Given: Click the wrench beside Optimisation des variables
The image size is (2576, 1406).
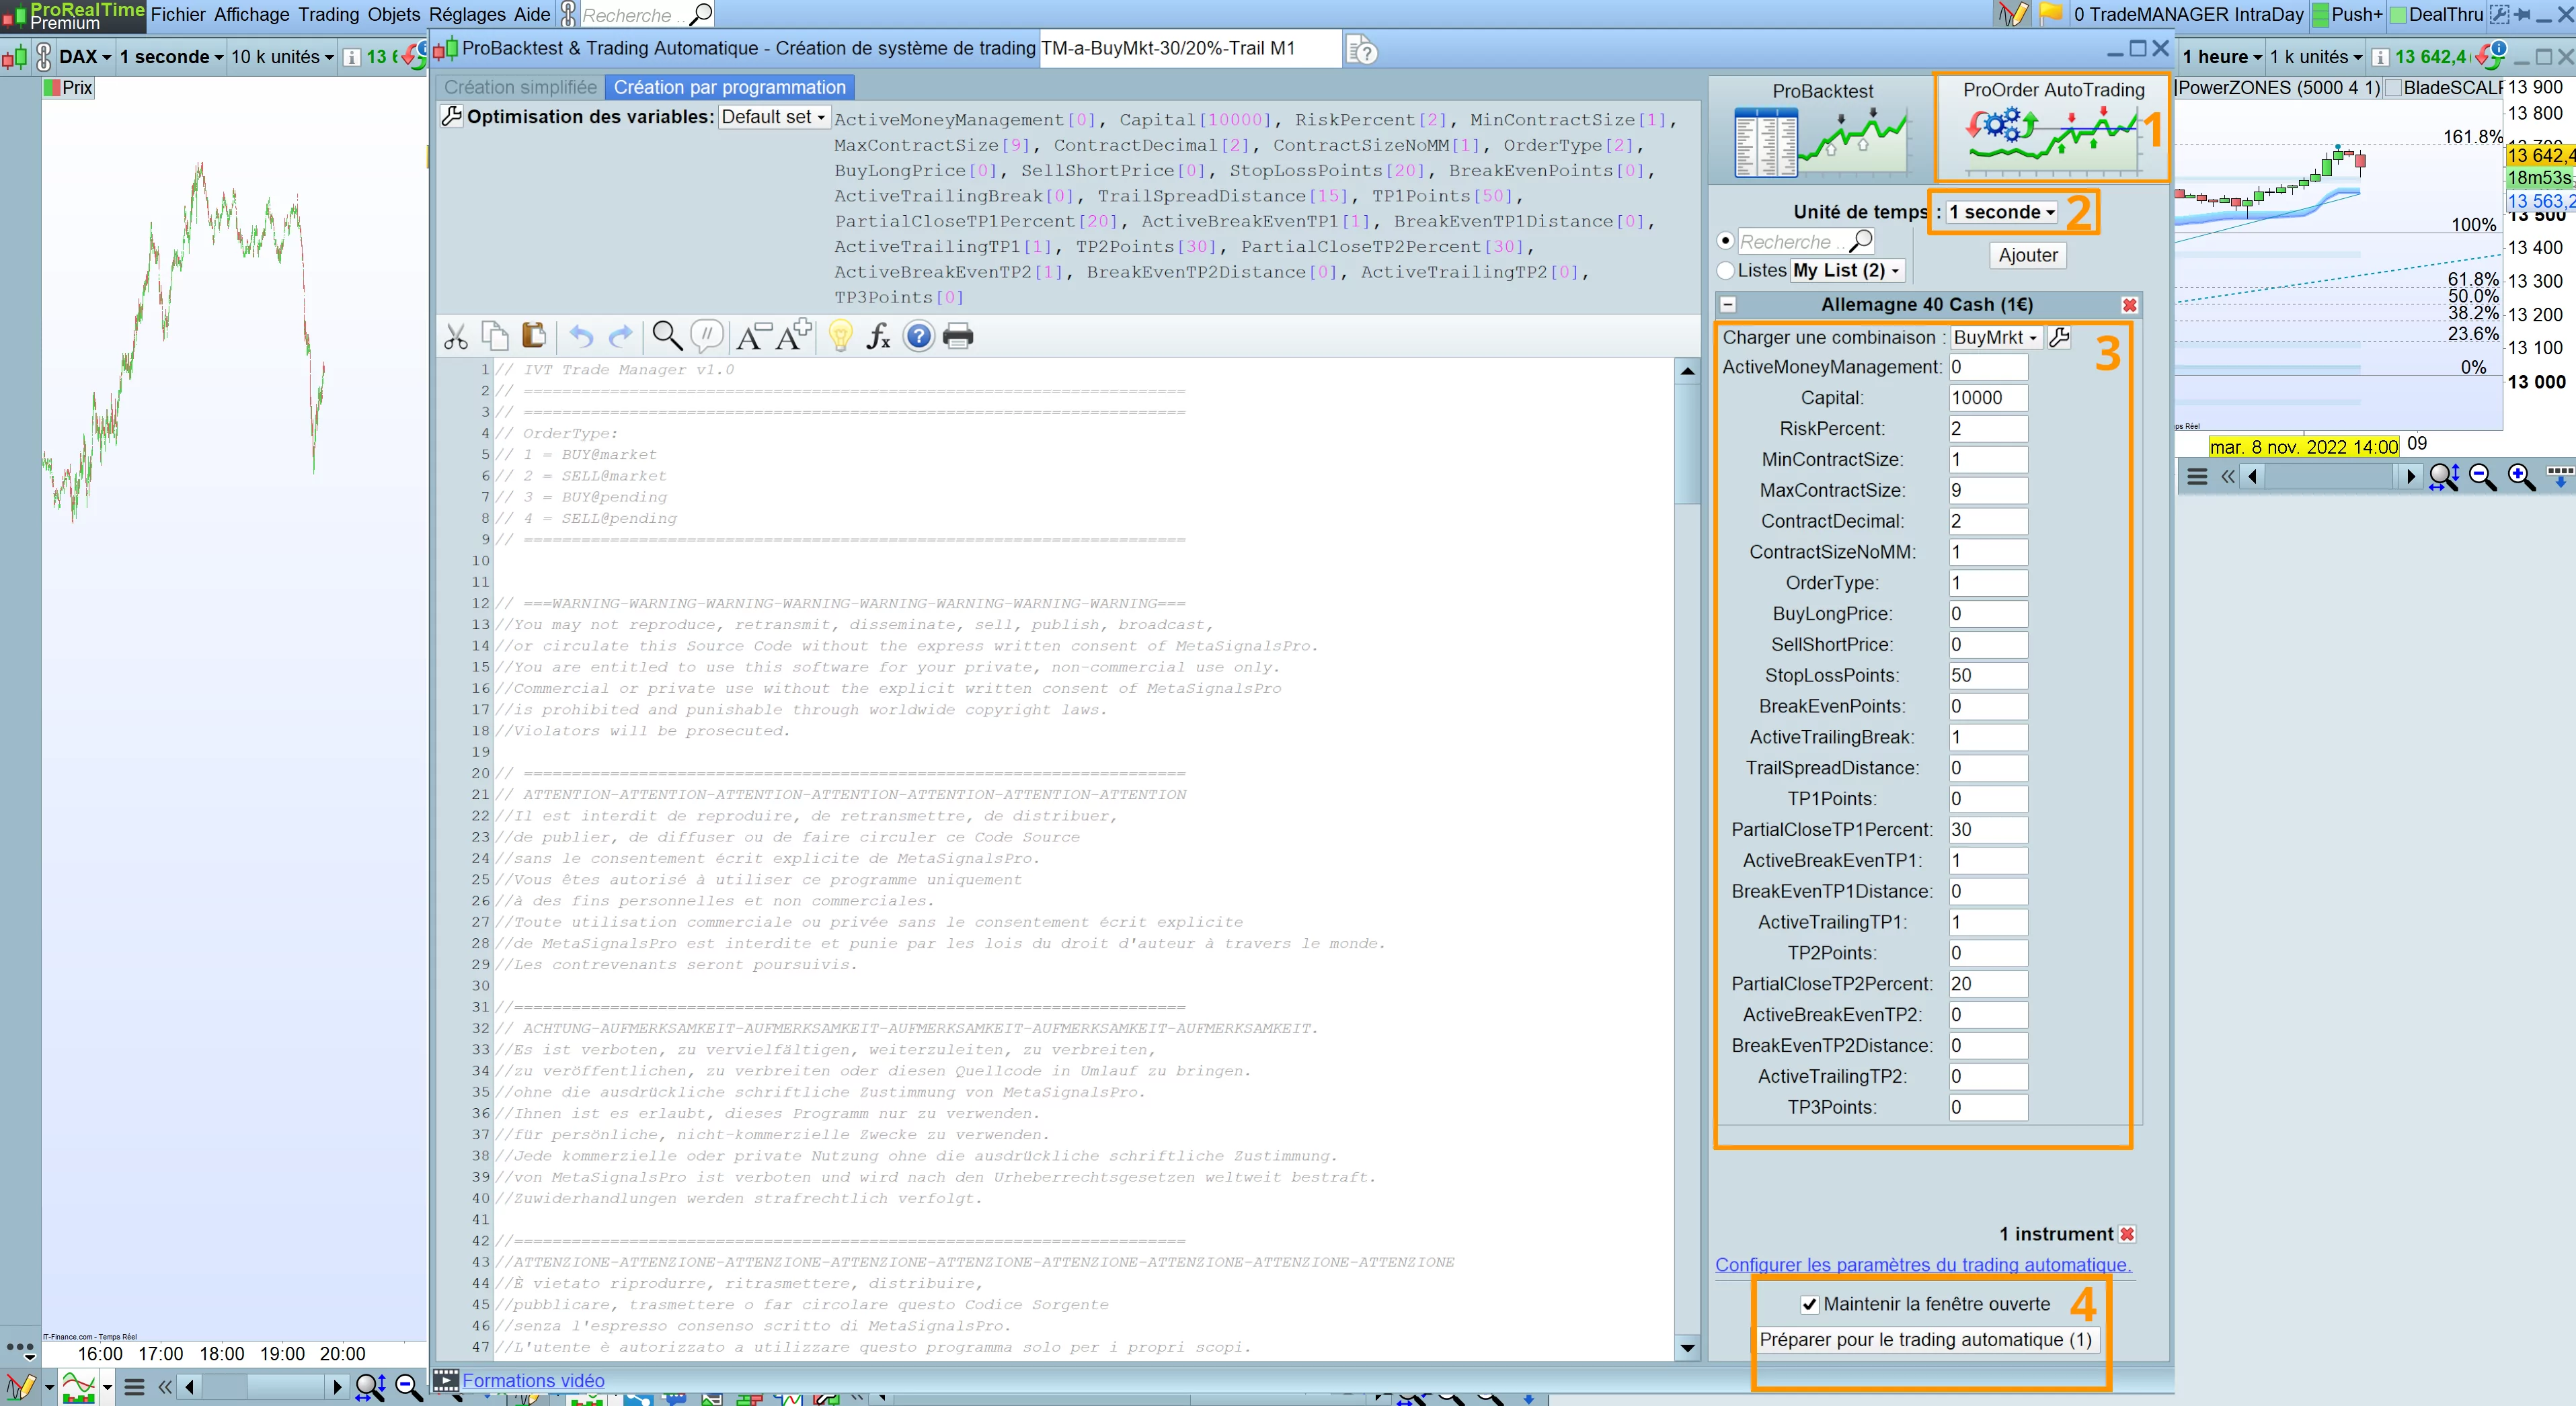Looking at the screenshot, I should 452,117.
